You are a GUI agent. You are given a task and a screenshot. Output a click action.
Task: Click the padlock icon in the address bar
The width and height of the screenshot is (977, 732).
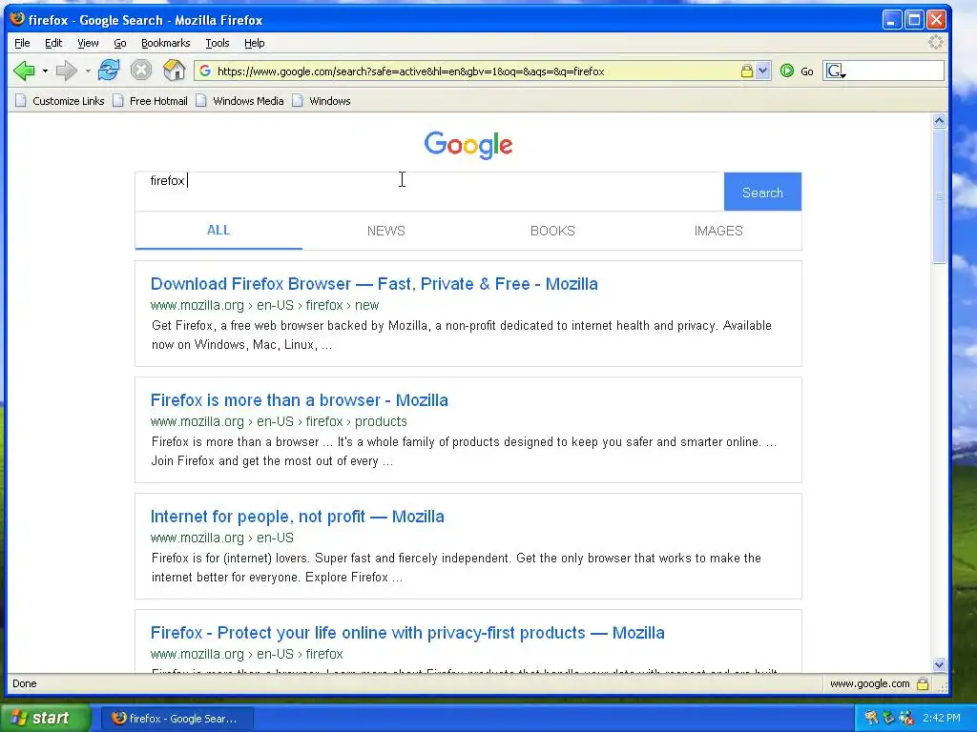(x=746, y=71)
